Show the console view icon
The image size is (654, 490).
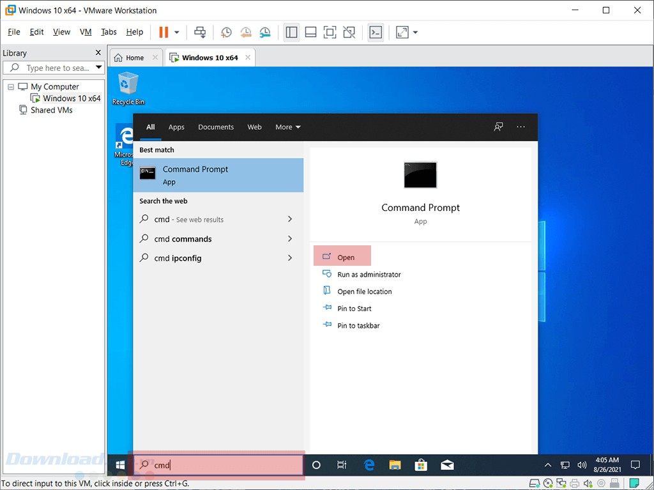pos(376,32)
